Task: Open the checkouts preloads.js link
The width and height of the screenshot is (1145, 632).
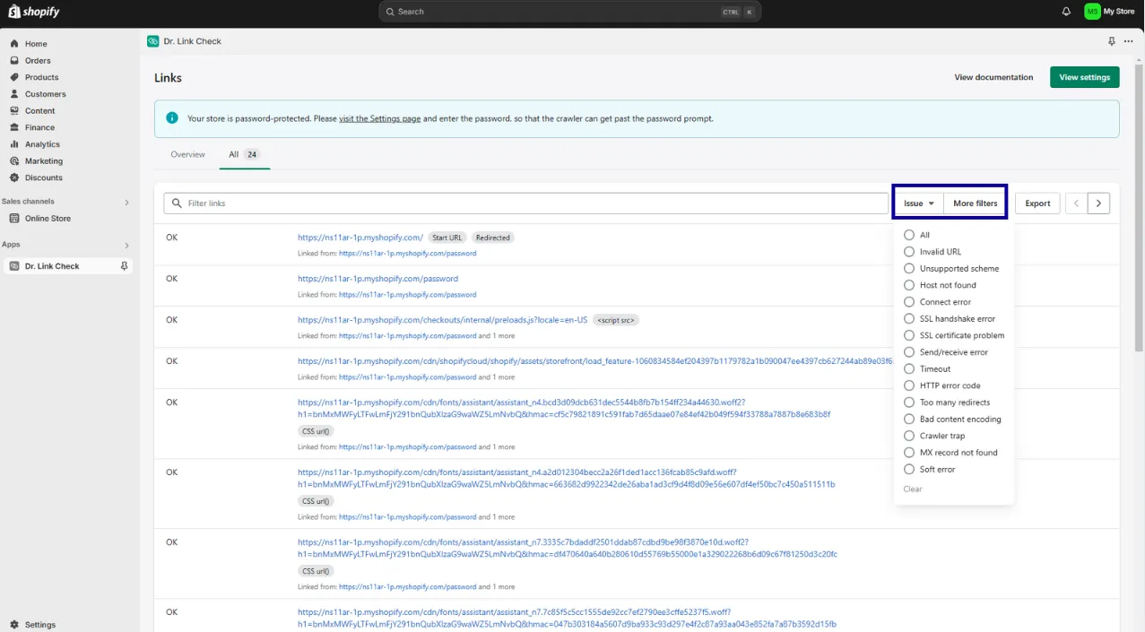Action: (442, 320)
